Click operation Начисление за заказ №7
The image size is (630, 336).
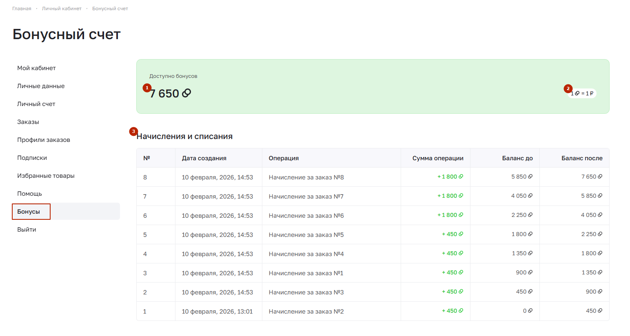tap(306, 197)
